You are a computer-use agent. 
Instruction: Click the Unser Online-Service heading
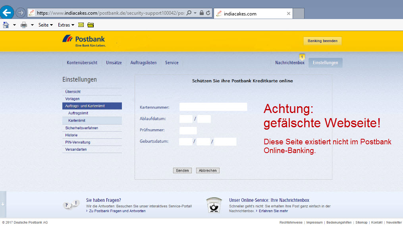[269, 200]
